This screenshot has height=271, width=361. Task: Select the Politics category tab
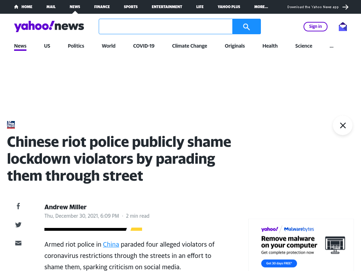[76, 46]
